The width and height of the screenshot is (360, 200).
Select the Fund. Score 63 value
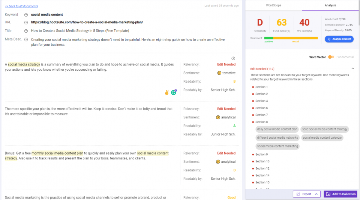[282, 23]
